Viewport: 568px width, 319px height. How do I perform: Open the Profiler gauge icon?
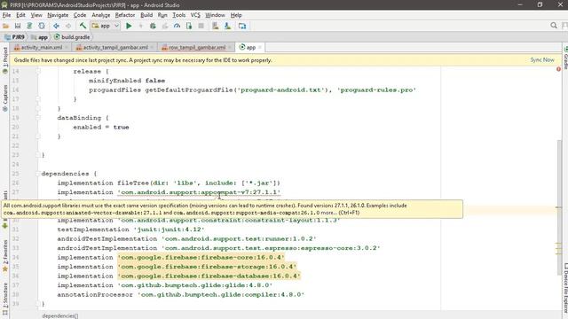(x=177, y=26)
